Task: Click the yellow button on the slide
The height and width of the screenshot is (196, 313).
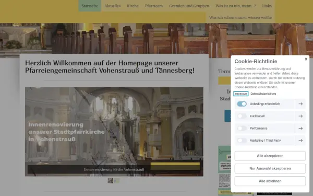Action: [x=175, y=166]
